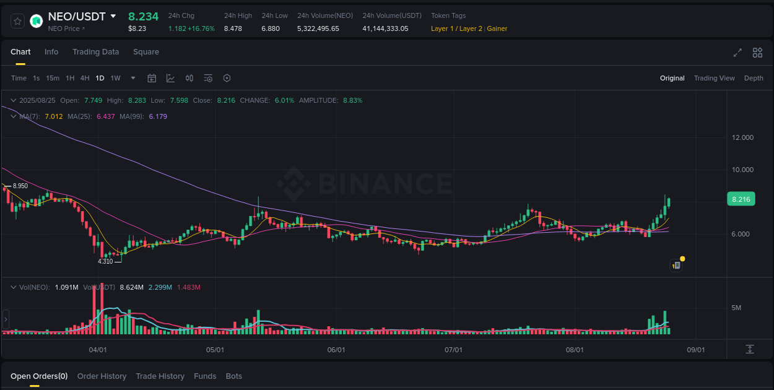This screenshot has height=390, width=774.
Task: Collapse the MA indicator row chevron
Action: (x=13, y=116)
